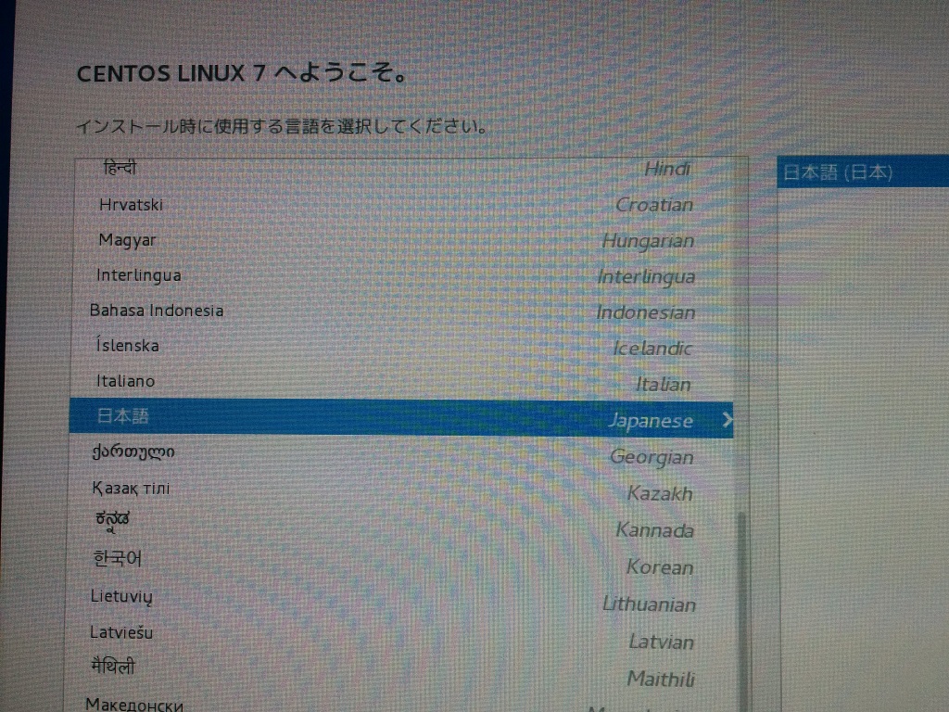Image resolution: width=949 pixels, height=712 pixels.
Task: Click the language list scrollbar thumb
Action: (x=740, y=612)
